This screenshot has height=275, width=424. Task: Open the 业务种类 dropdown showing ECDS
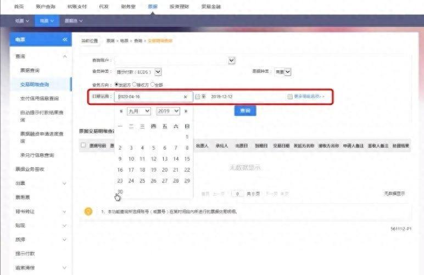pos(158,72)
